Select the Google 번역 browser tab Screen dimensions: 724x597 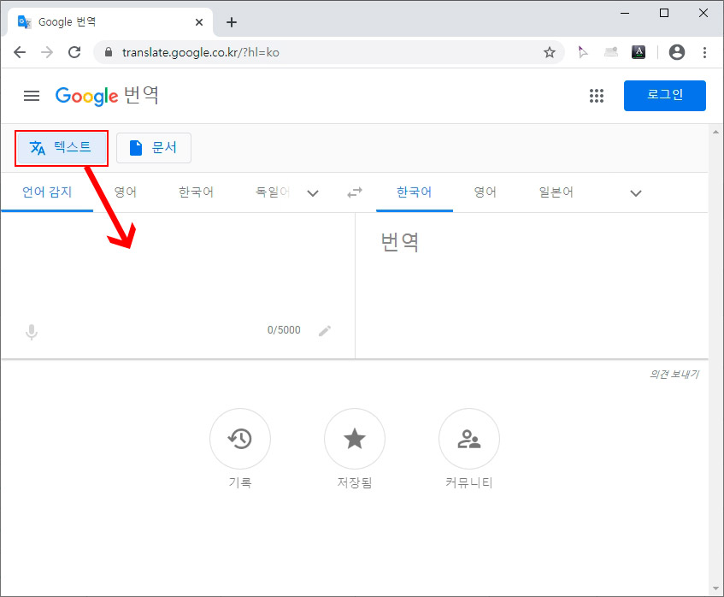(x=110, y=22)
